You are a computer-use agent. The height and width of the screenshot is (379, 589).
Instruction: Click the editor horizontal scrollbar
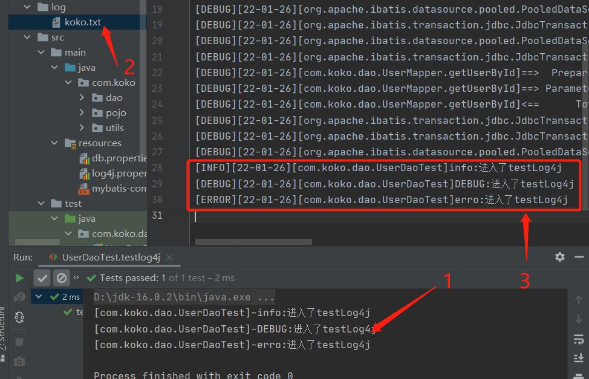[253, 242]
